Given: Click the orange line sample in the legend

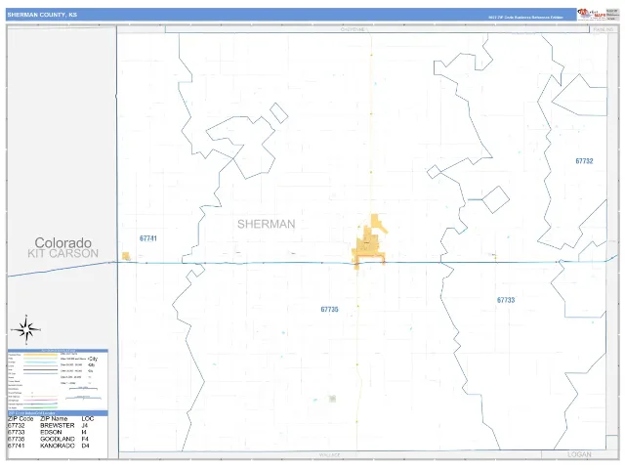Looking at the screenshot, I should click(x=41, y=355).
